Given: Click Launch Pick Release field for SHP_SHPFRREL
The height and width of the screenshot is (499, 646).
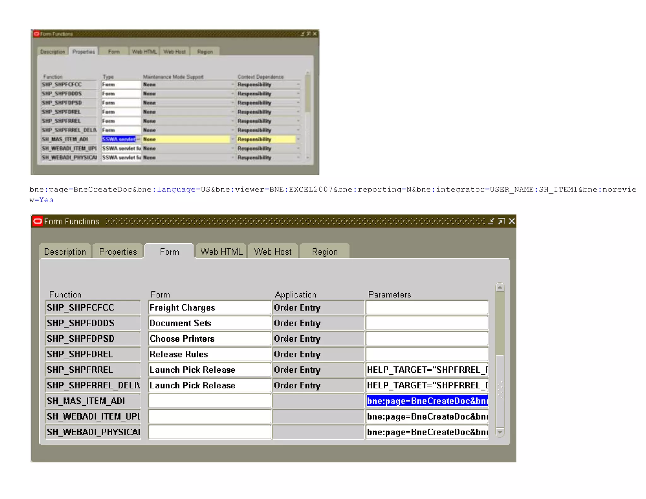Looking at the screenshot, I should pos(209,370).
